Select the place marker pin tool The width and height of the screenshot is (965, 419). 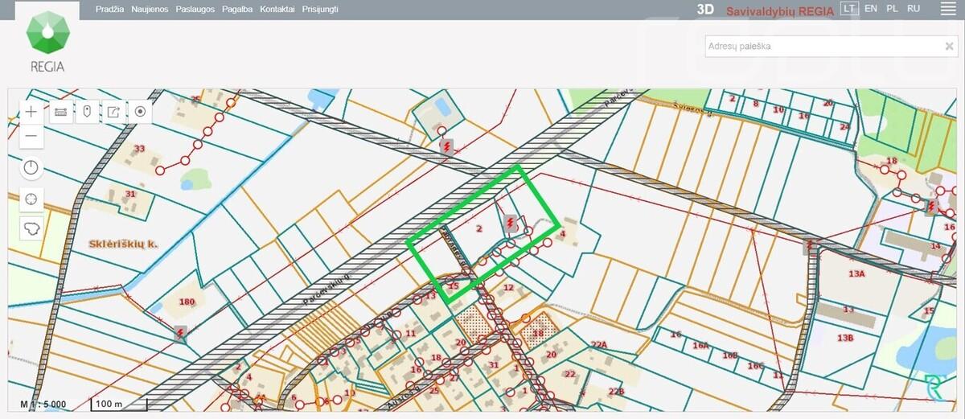click(x=87, y=112)
